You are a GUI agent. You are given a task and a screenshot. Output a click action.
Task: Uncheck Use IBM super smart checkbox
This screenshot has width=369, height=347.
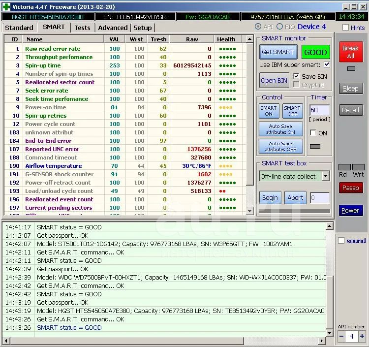tap(327, 64)
